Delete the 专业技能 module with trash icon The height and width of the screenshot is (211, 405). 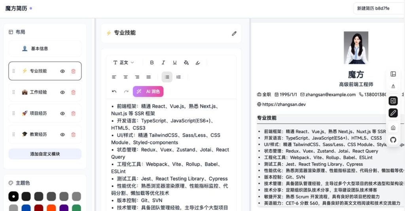(x=73, y=71)
